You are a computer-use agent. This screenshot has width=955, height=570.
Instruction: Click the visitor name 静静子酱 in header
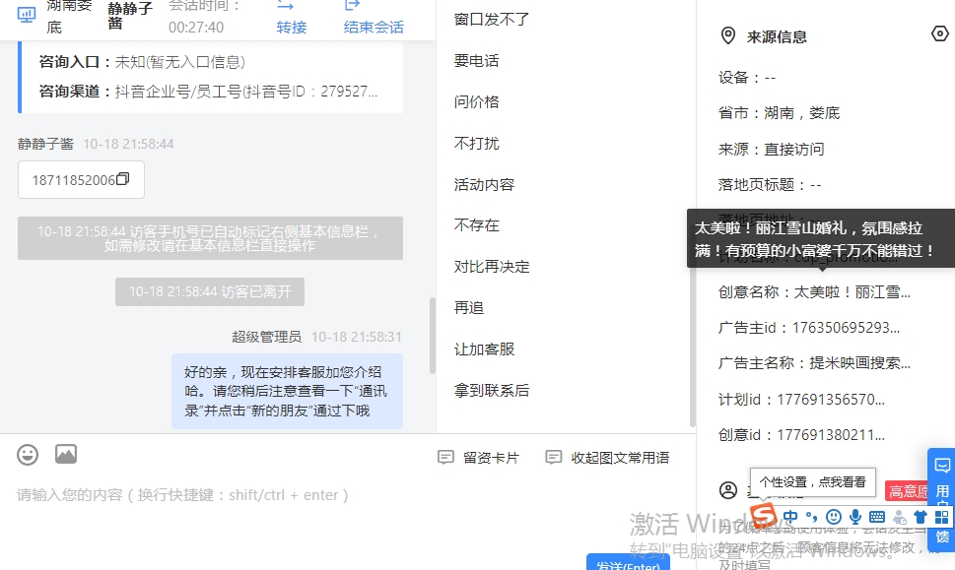[x=130, y=15]
